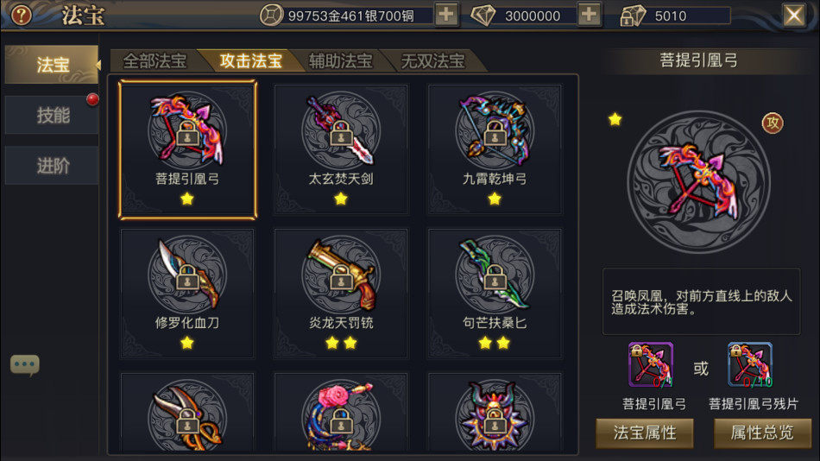Screen dimensions: 820x461
Task: Select the locked horned mask treasure
Action: point(495,413)
